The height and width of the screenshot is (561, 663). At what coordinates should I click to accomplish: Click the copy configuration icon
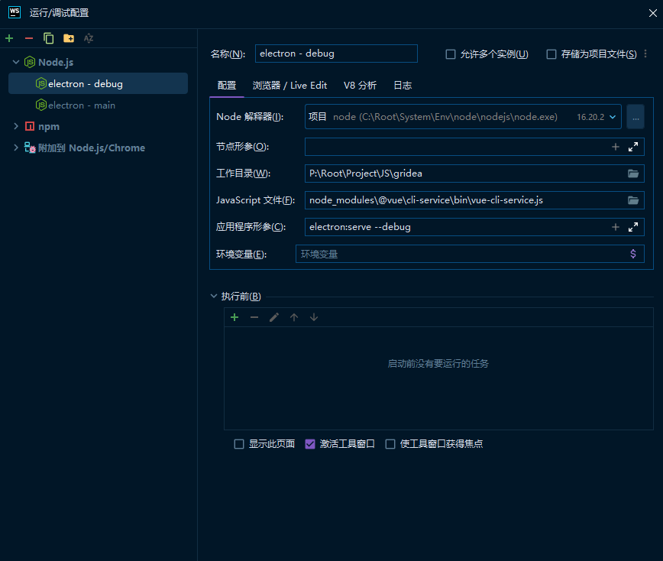(49, 38)
